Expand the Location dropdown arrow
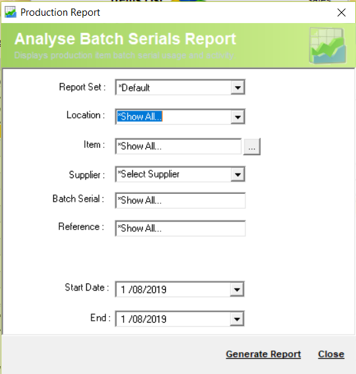Image resolution: width=356 pixels, height=374 pixels. [238, 117]
